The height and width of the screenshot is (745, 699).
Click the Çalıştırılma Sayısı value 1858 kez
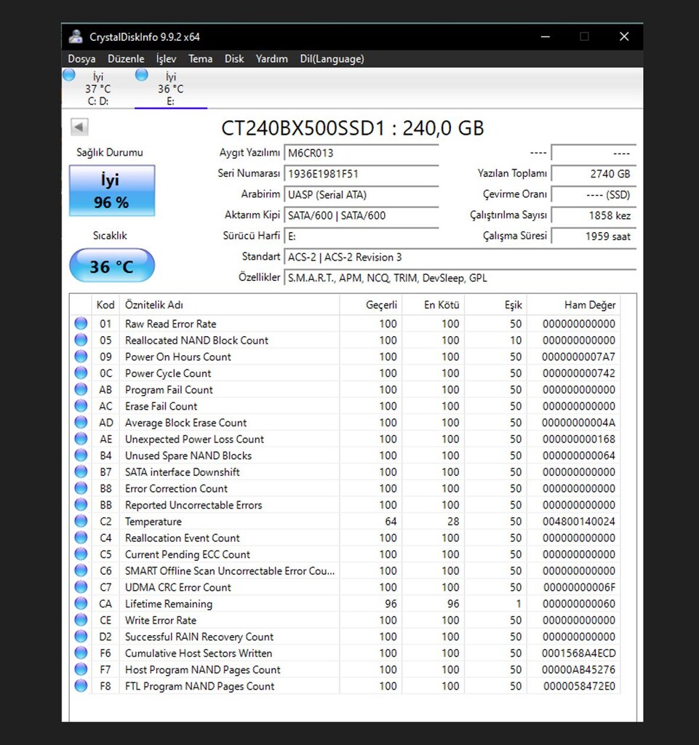pyautogui.click(x=593, y=215)
